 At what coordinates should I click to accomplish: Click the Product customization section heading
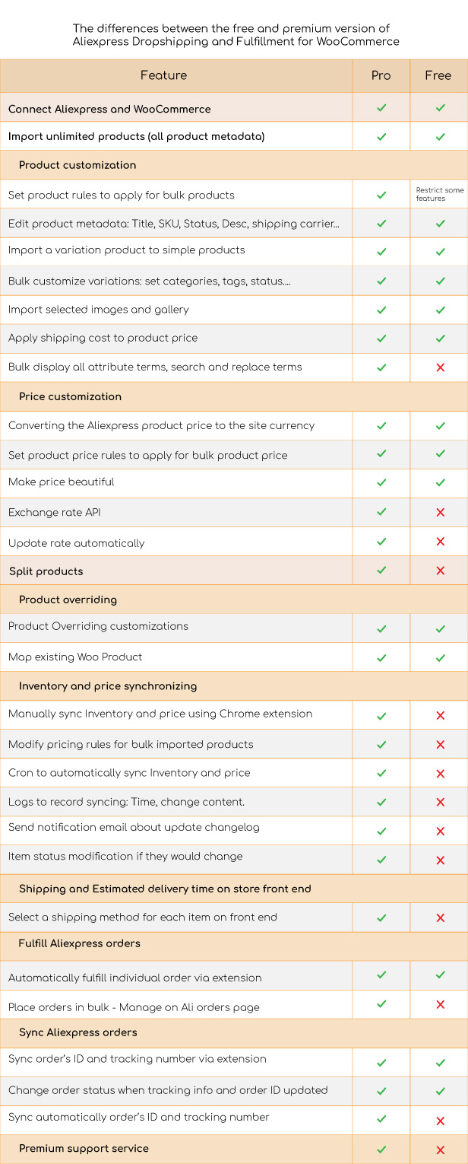tap(77, 165)
